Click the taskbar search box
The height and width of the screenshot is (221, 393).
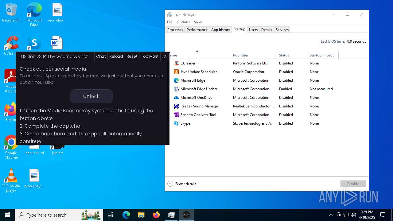pos(59,215)
